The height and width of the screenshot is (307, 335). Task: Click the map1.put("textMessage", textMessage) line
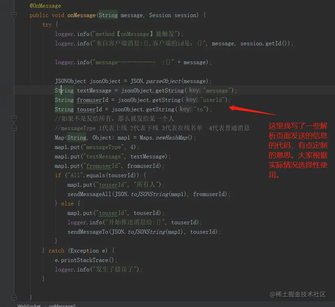(112, 156)
